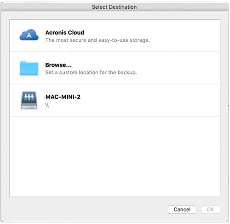Viewport: 230px width, 224px height.
Task: Click the OK button
Action: pos(211,209)
